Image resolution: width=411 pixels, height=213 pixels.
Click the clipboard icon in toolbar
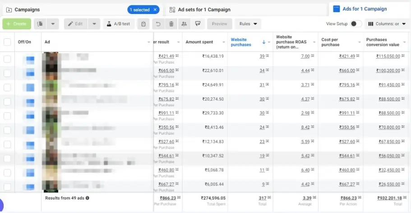(x=143, y=24)
